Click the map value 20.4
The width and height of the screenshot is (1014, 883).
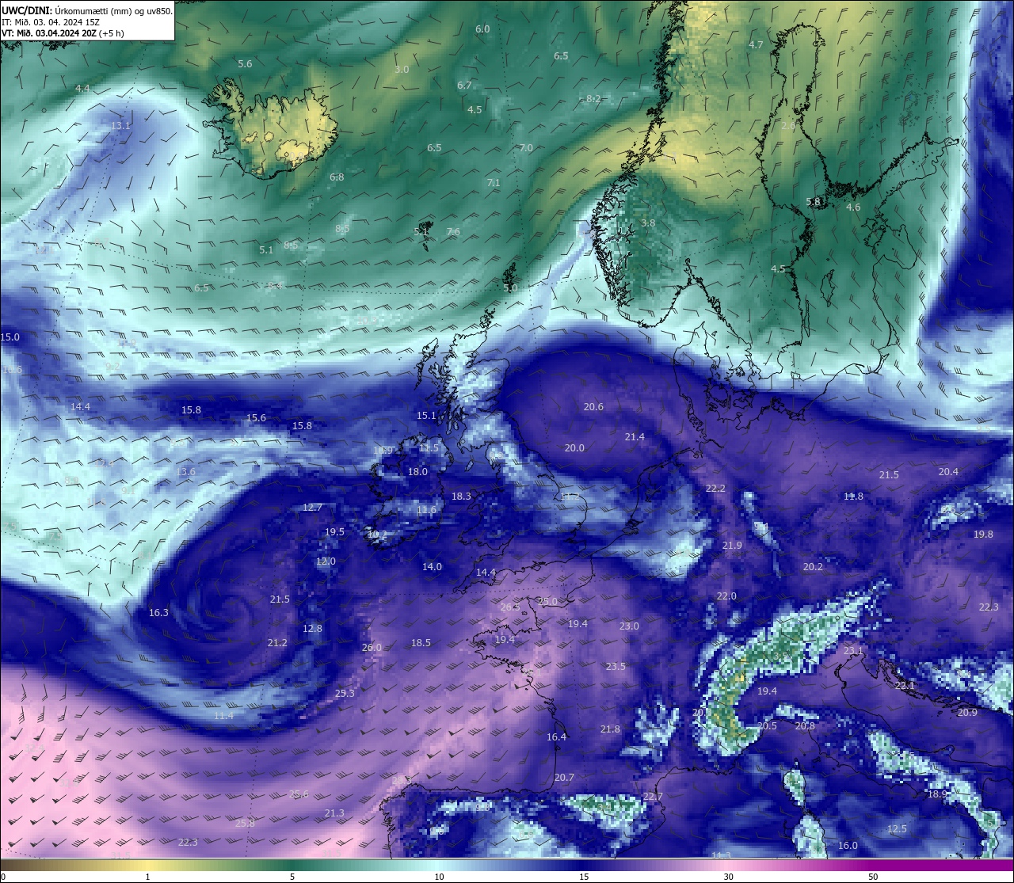click(x=948, y=471)
